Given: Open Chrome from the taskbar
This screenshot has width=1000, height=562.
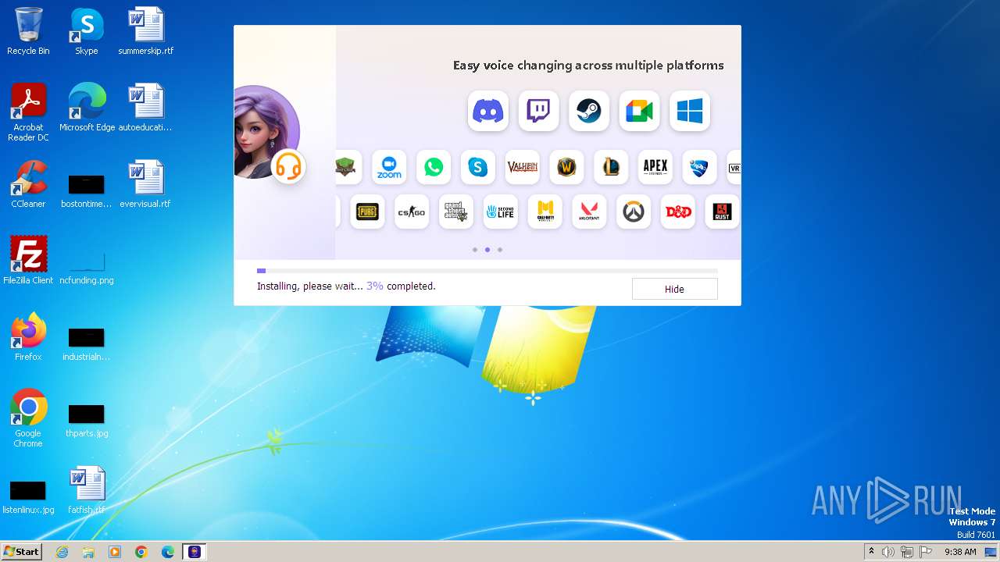Looking at the screenshot, I should (x=141, y=552).
